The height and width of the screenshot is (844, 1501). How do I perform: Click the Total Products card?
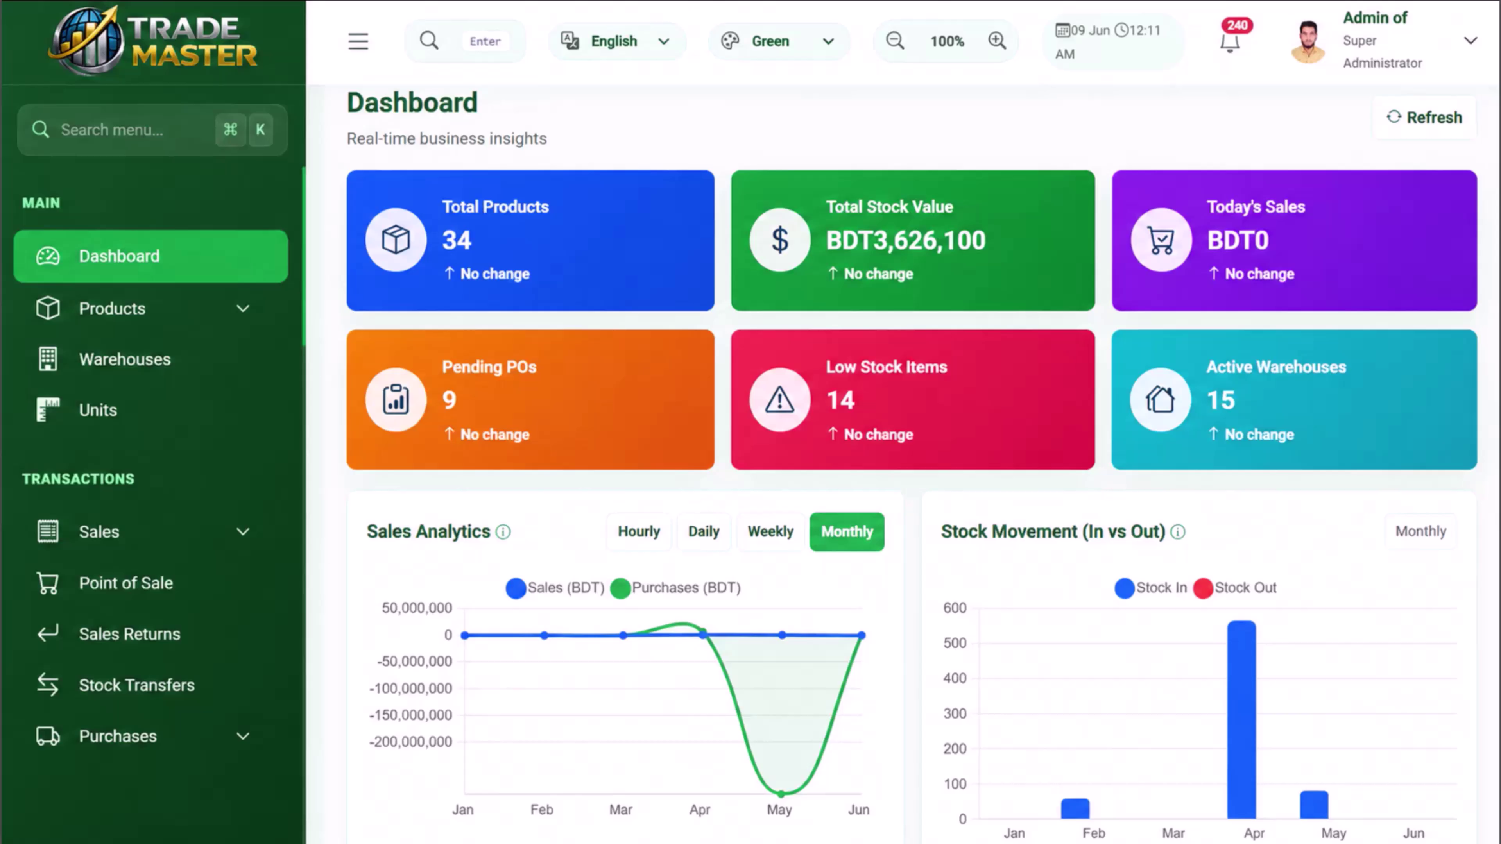pyautogui.click(x=530, y=240)
